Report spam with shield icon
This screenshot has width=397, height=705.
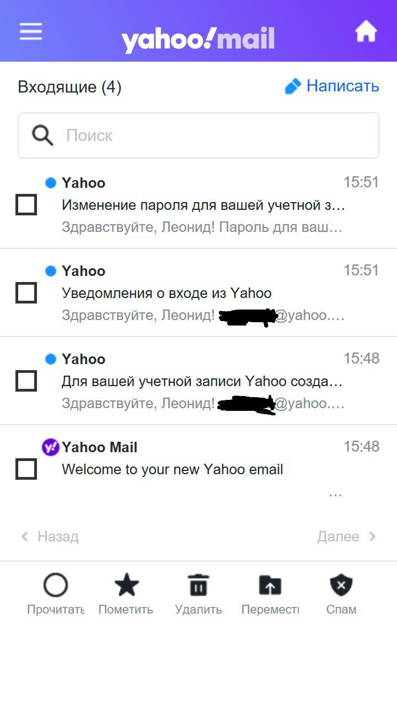click(x=341, y=585)
